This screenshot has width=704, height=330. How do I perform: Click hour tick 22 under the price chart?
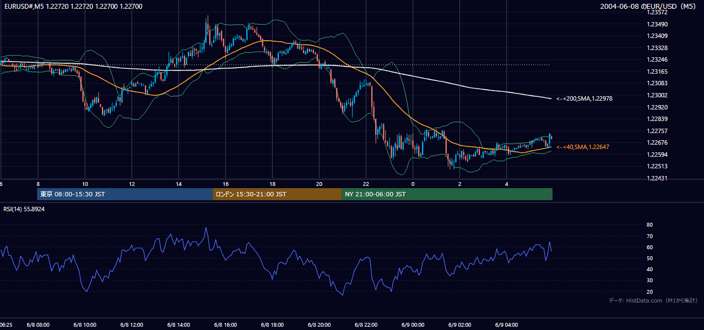coord(366,184)
